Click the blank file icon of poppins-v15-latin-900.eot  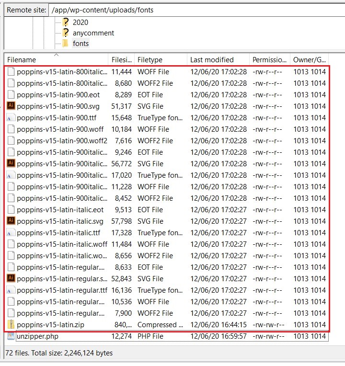point(11,95)
